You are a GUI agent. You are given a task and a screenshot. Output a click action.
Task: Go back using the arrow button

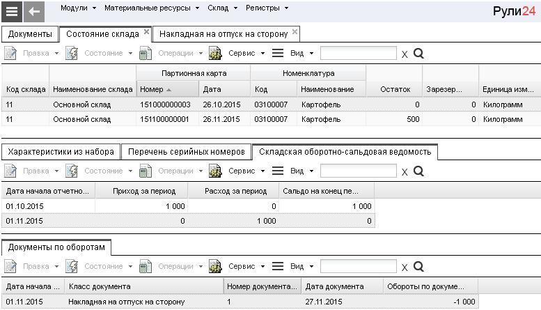click(34, 11)
